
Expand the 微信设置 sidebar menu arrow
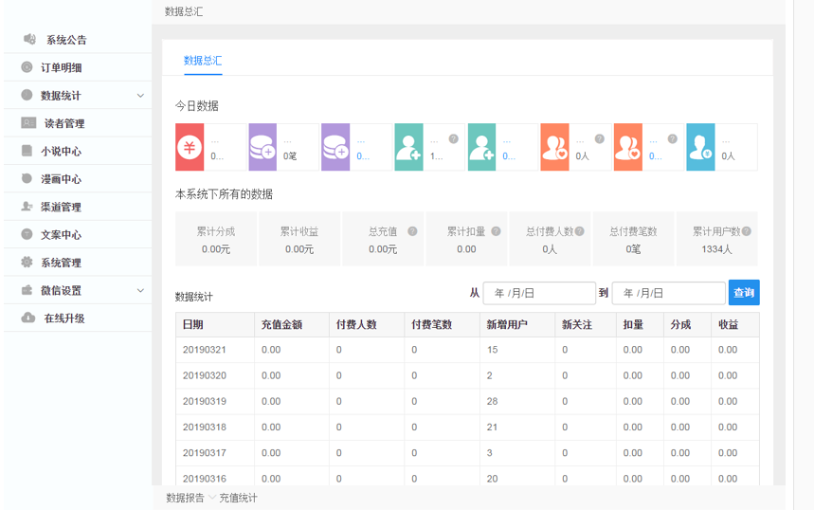pyautogui.click(x=140, y=291)
